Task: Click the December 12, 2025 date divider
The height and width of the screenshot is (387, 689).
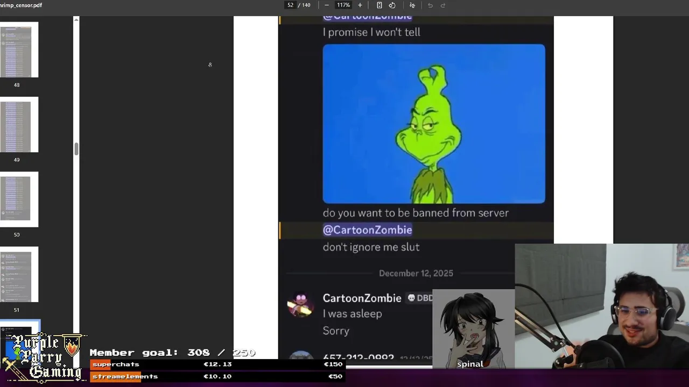Action: pos(416,274)
